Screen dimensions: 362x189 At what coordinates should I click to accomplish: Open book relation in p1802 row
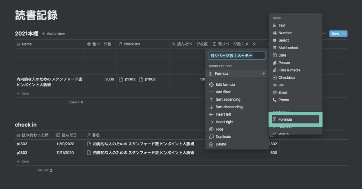pyautogui.click(x=141, y=153)
